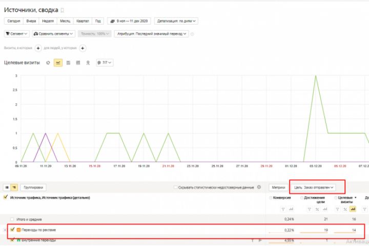Bookmark the 'Источники, сводка' report
Screen dimensions: 369x246
[63, 10]
